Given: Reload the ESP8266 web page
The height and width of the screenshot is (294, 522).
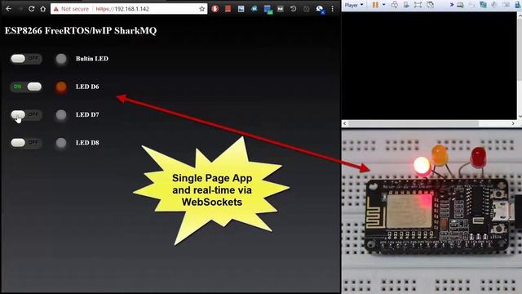Looking at the screenshot, I should tap(31, 9).
